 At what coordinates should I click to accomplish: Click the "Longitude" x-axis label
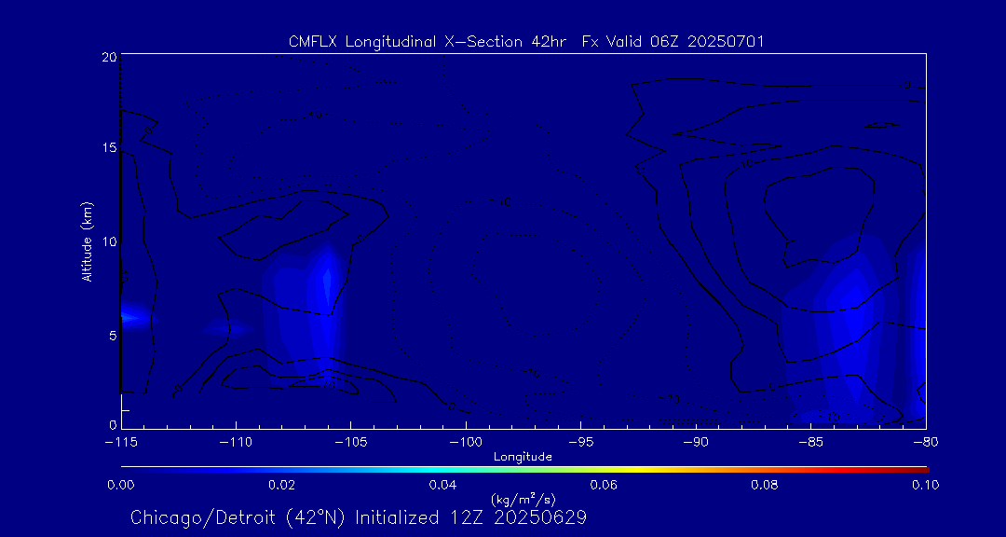(x=523, y=457)
